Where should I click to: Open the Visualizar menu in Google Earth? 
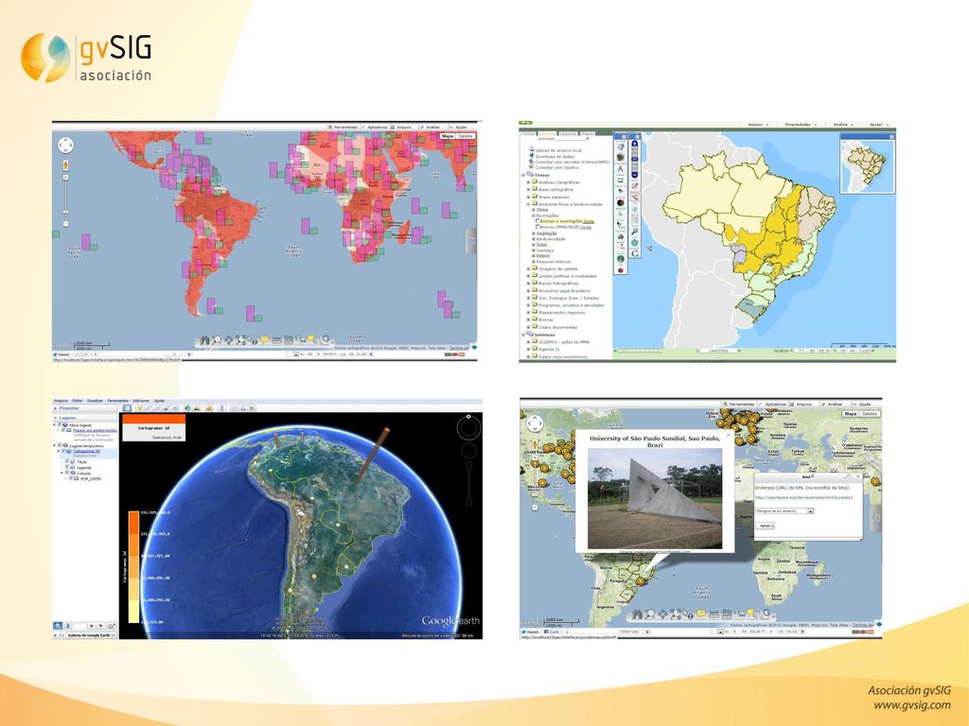coord(95,401)
